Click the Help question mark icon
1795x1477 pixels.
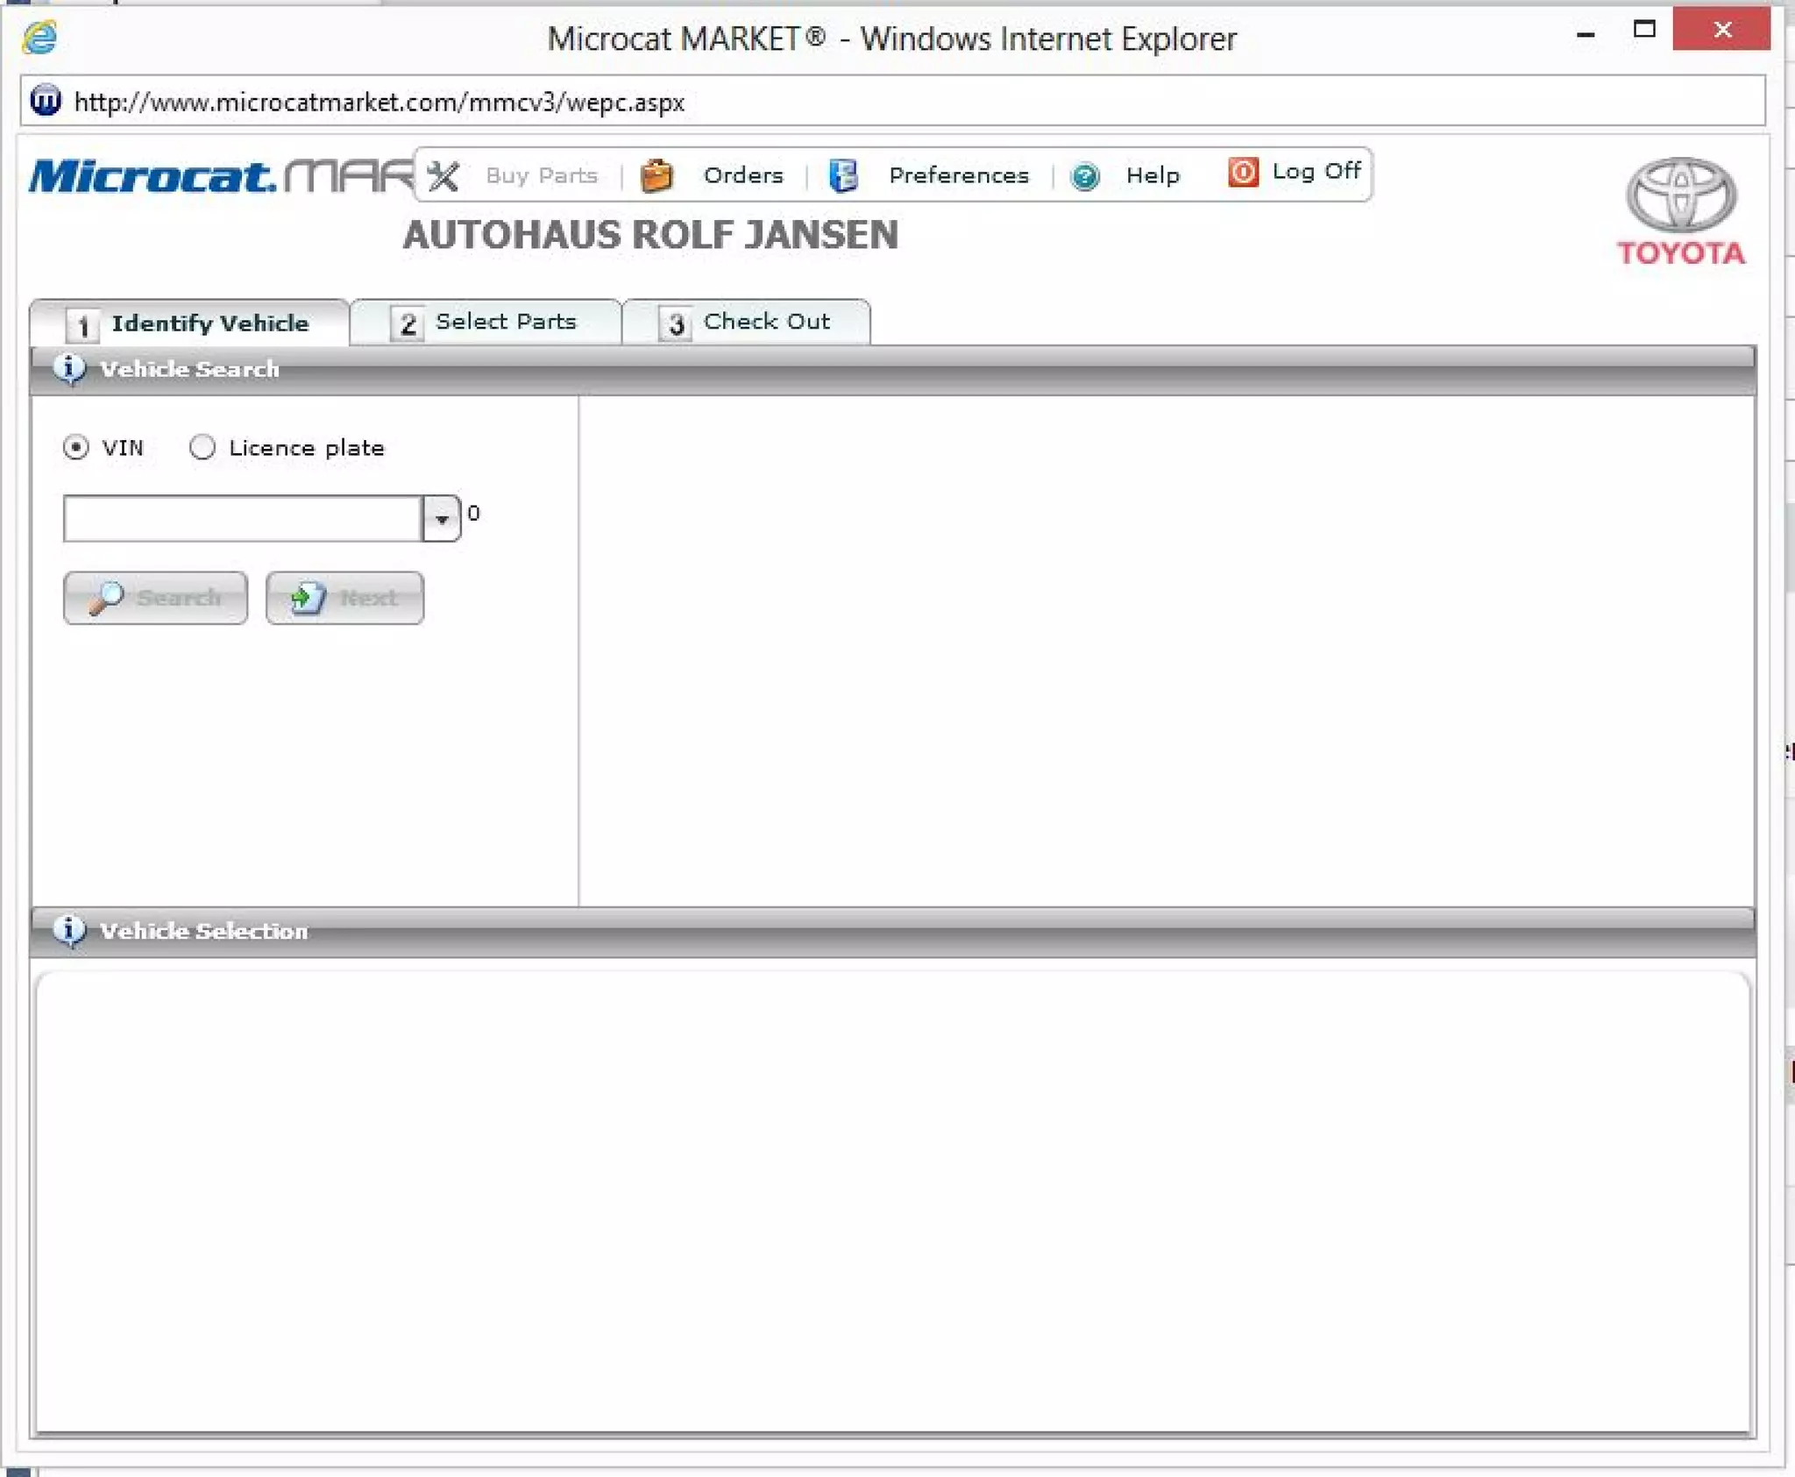pyautogui.click(x=1084, y=177)
